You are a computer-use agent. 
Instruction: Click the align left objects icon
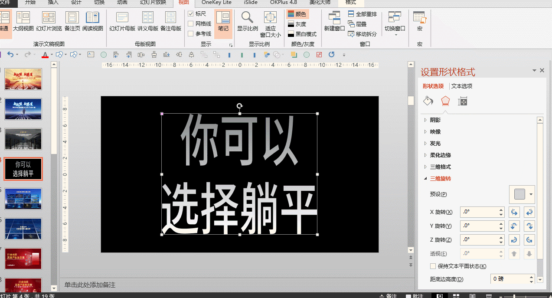point(116,55)
